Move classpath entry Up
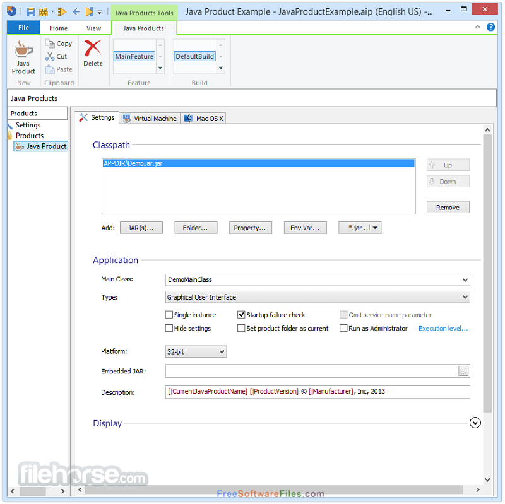The width and height of the screenshot is (505, 504). point(448,165)
